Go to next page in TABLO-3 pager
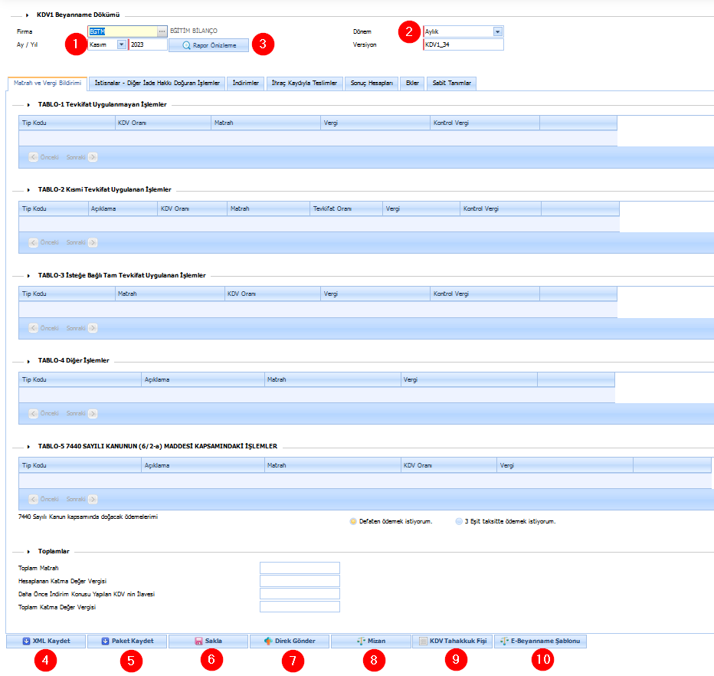Image resolution: width=714 pixels, height=676 pixels. 93,328
